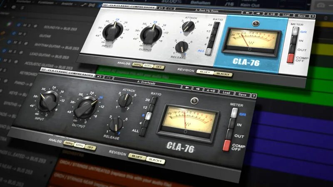Click A→B copy button in black CLA-76
This screenshot has width=333, height=187.
pyautogui.click(x=211, y=91)
